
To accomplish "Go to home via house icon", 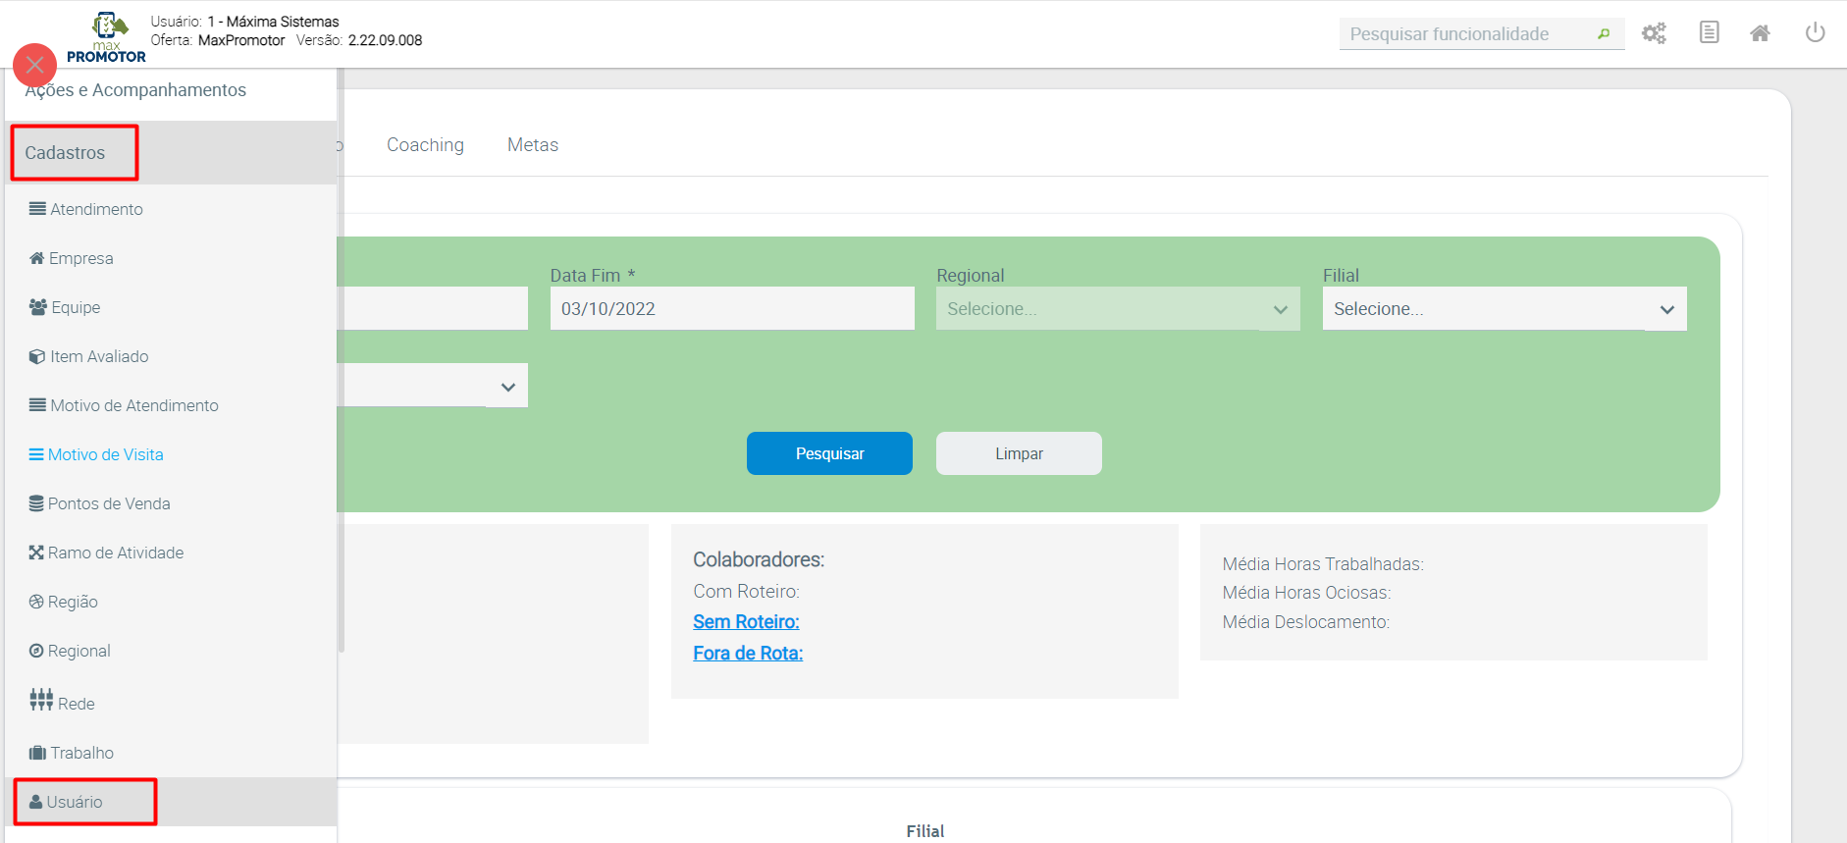I will [x=1760, y=33].
